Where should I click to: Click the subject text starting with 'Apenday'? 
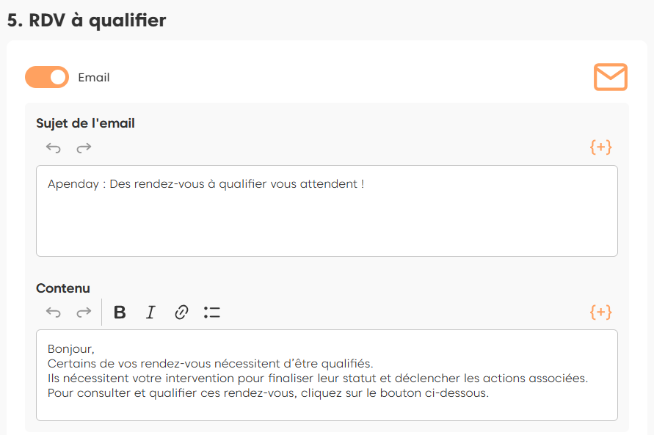pyautogui.click(x=206, y=184)
